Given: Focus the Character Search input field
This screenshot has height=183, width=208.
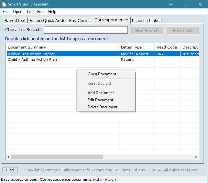Looking at the screenshot, I should tap(86, 30).
